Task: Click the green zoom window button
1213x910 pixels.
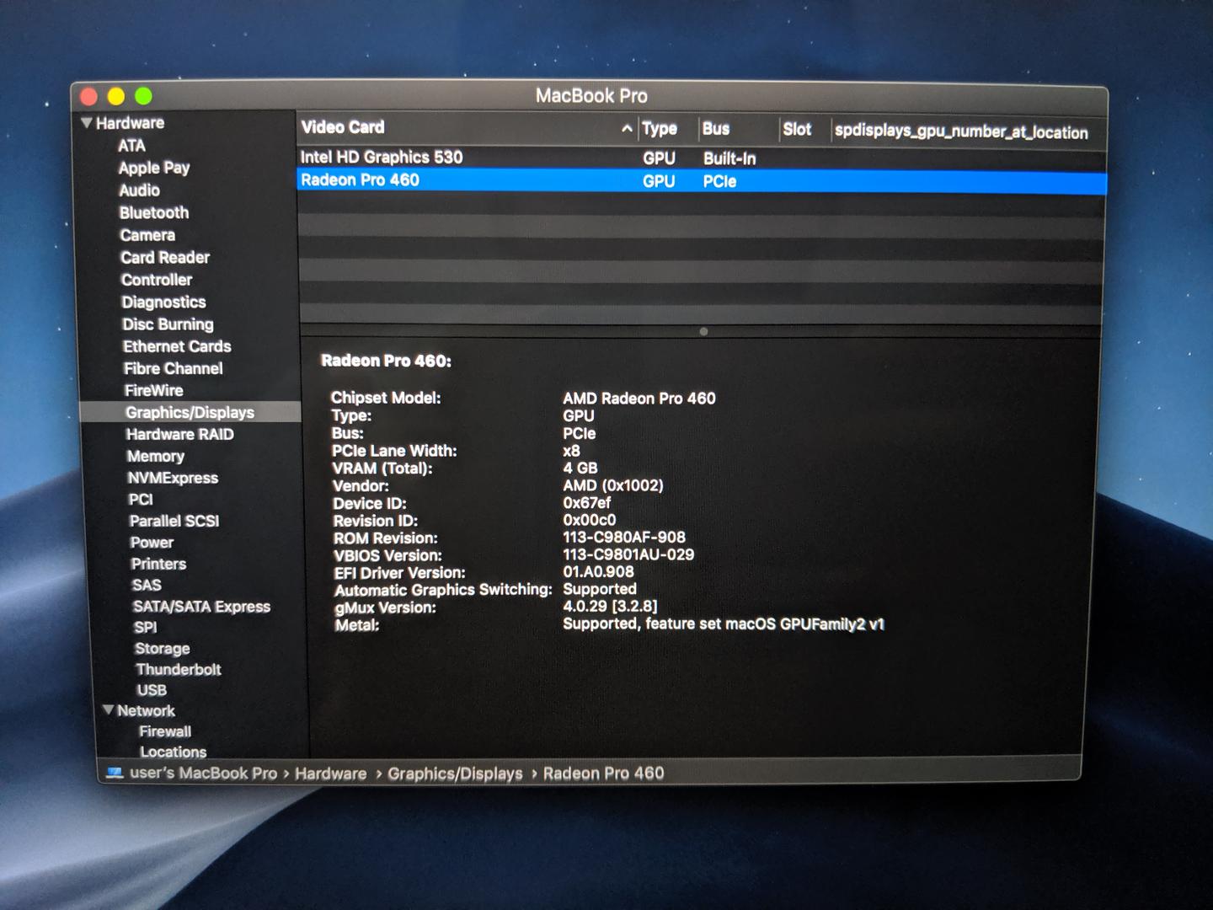Action: click(x=144, y=96)
